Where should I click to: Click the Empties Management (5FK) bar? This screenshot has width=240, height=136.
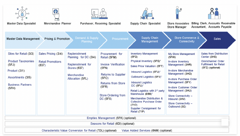pos(117,118)
